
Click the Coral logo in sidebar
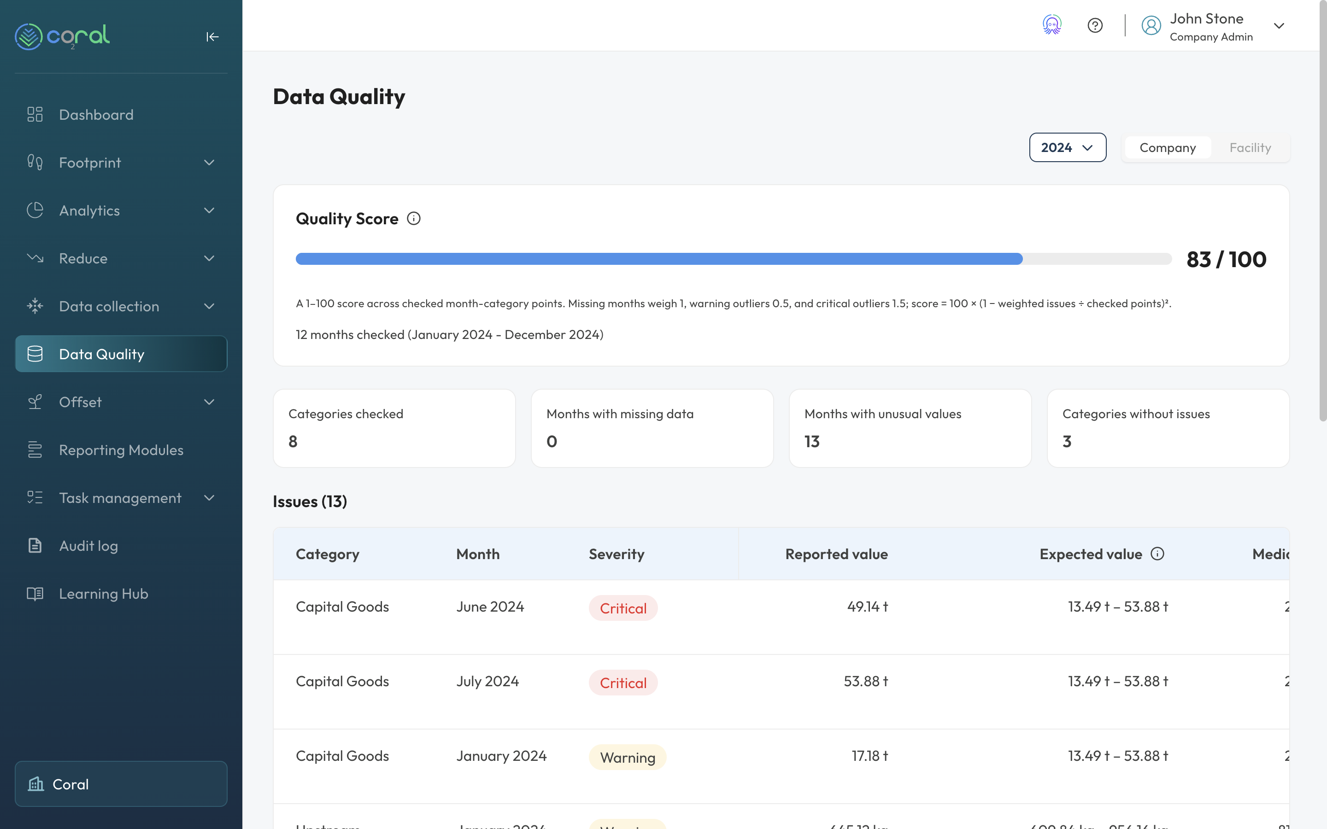(x=62, y=36)
